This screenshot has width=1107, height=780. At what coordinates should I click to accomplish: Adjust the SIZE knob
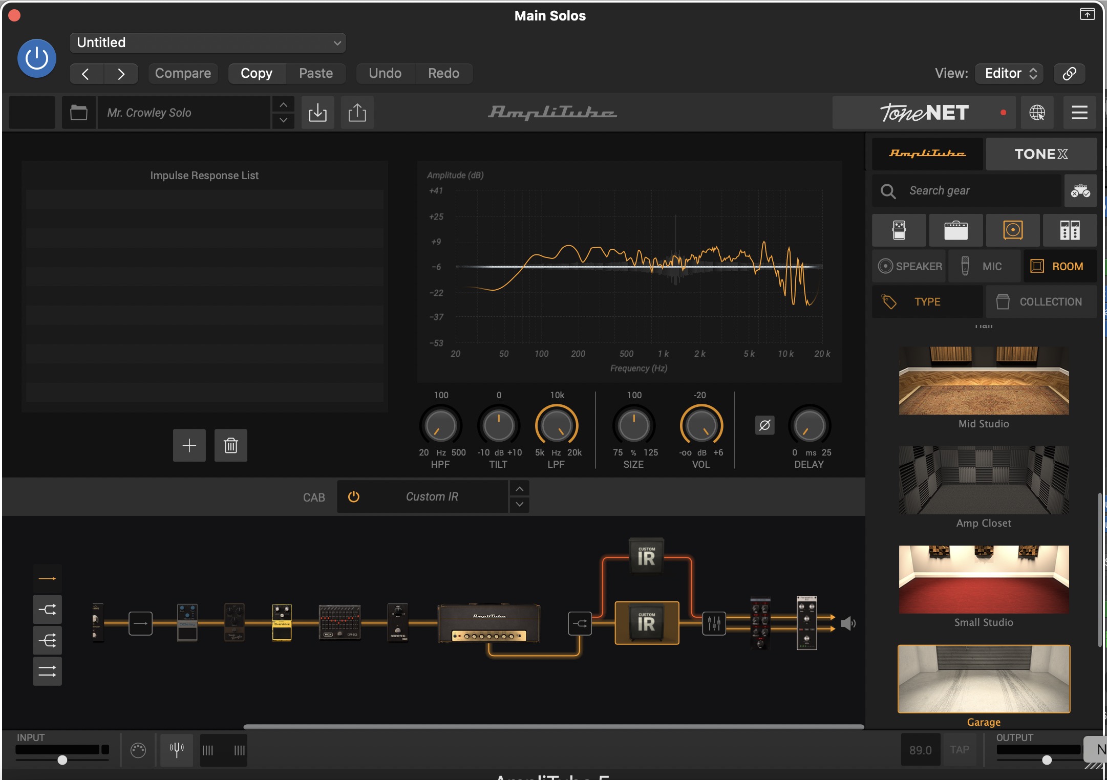click(x=634, y=425)
